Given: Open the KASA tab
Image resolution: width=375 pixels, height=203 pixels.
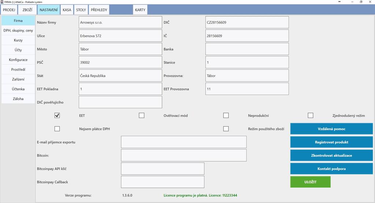Looking at the screenshot, I should pos(67,10).
